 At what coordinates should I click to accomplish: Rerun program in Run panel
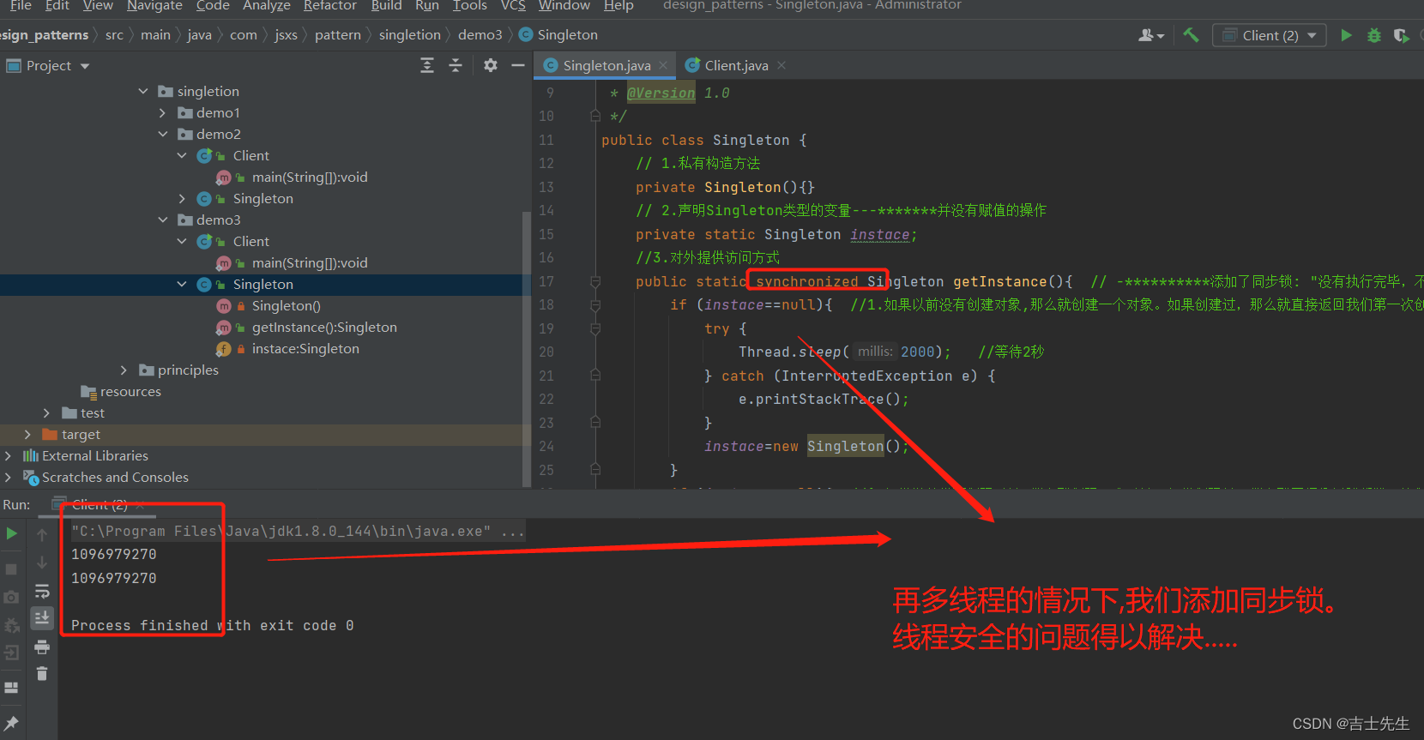click(11, 534)
